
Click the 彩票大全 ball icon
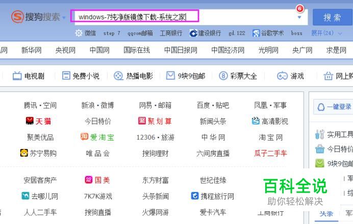coord(223,76)
